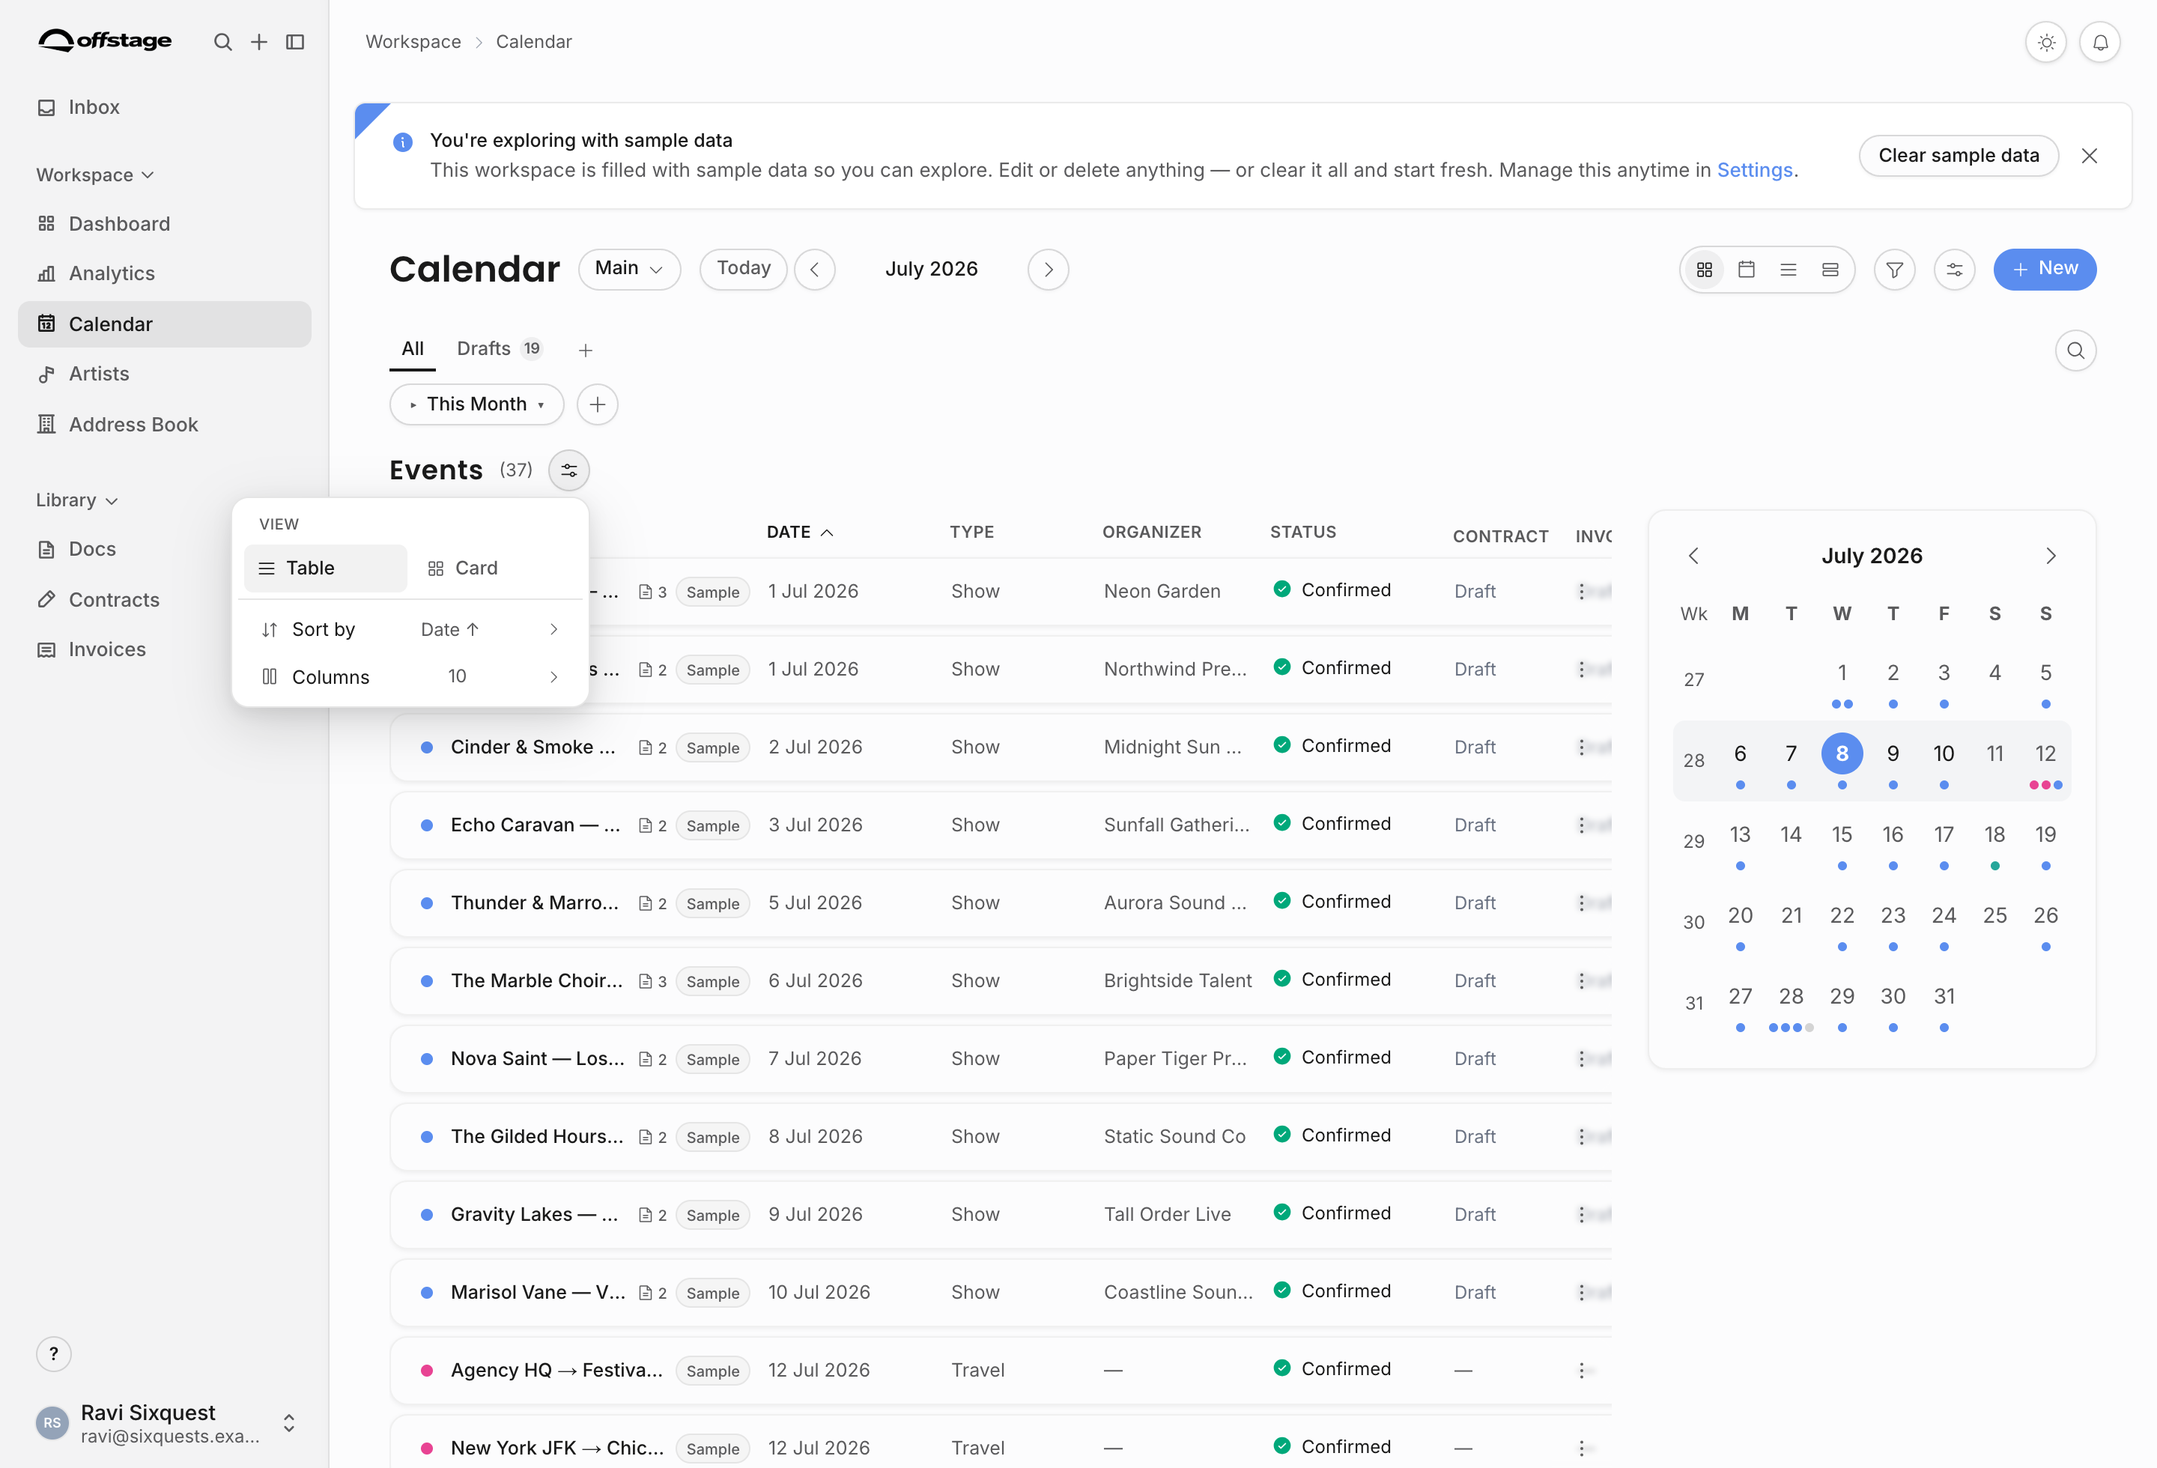Go to previous month in mini calendar
Image resolution: width=2157 pixels, height=1468 pixels.
[x=1693, y=556]
